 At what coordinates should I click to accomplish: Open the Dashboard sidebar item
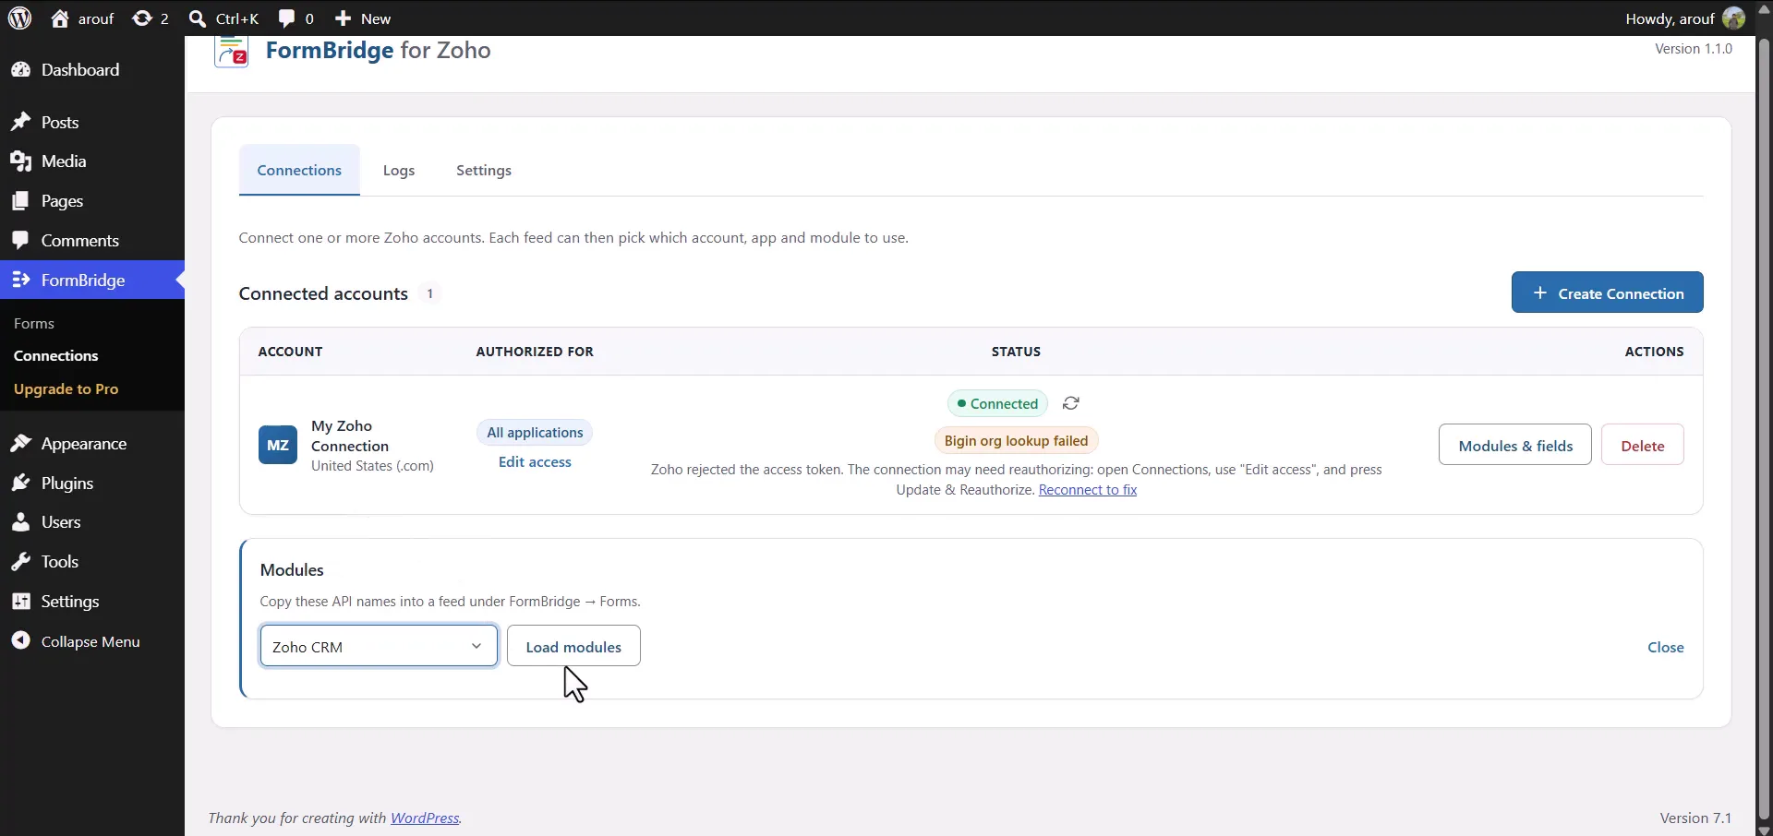92,70
